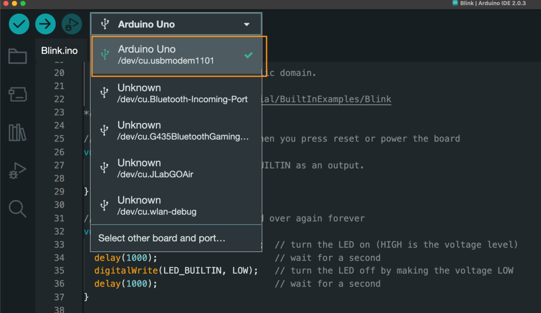Open the Search magnifier sidebar icon
This screenshot has height=313, width=541.
point(18,208)
